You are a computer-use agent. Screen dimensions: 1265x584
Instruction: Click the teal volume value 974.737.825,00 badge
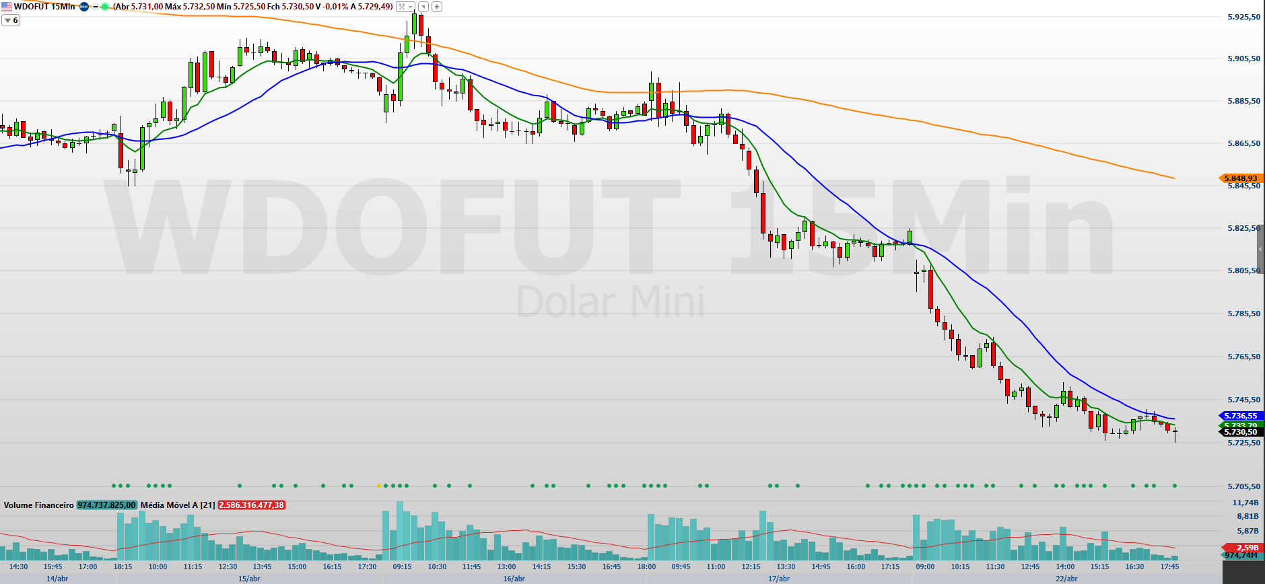[x=106, y=505]
